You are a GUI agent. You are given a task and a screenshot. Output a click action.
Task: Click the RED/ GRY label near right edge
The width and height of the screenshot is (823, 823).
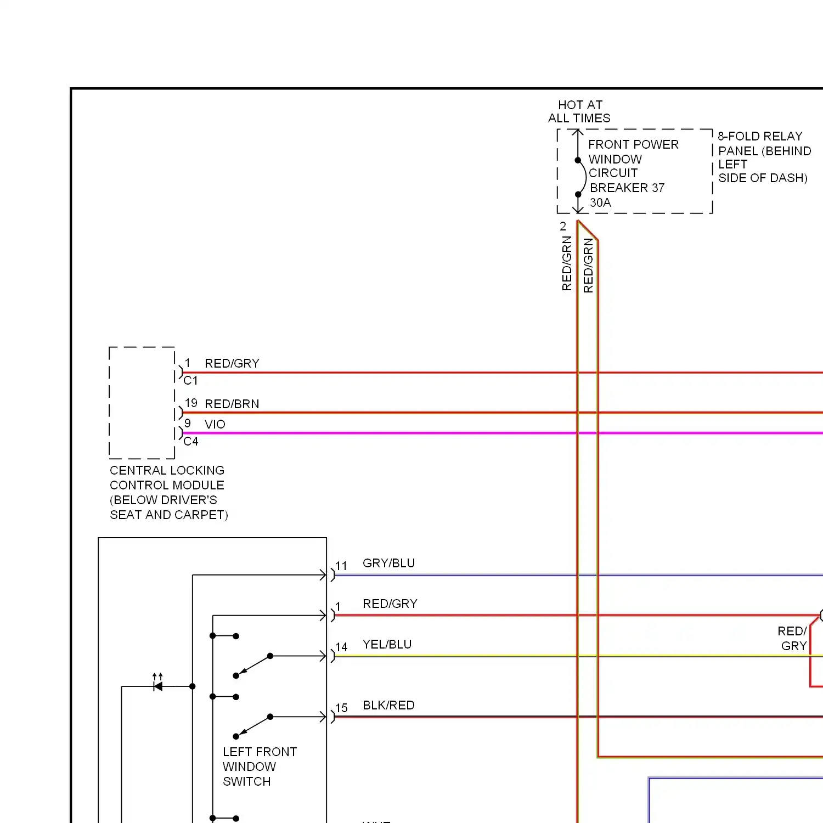click(792, 639)
